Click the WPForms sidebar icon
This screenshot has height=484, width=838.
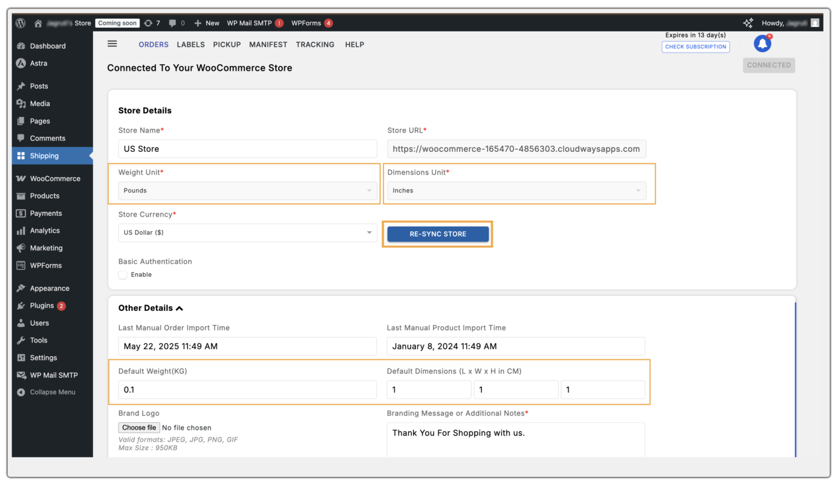coord(21,265)
